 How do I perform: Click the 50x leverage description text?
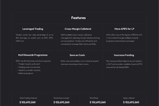click(34, 38)
